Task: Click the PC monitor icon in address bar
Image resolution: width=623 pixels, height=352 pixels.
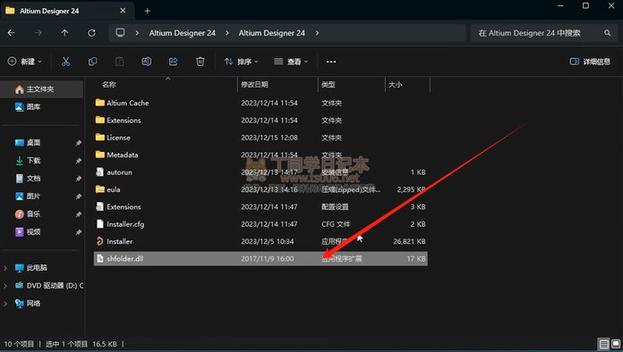Action: pos(120,32)
